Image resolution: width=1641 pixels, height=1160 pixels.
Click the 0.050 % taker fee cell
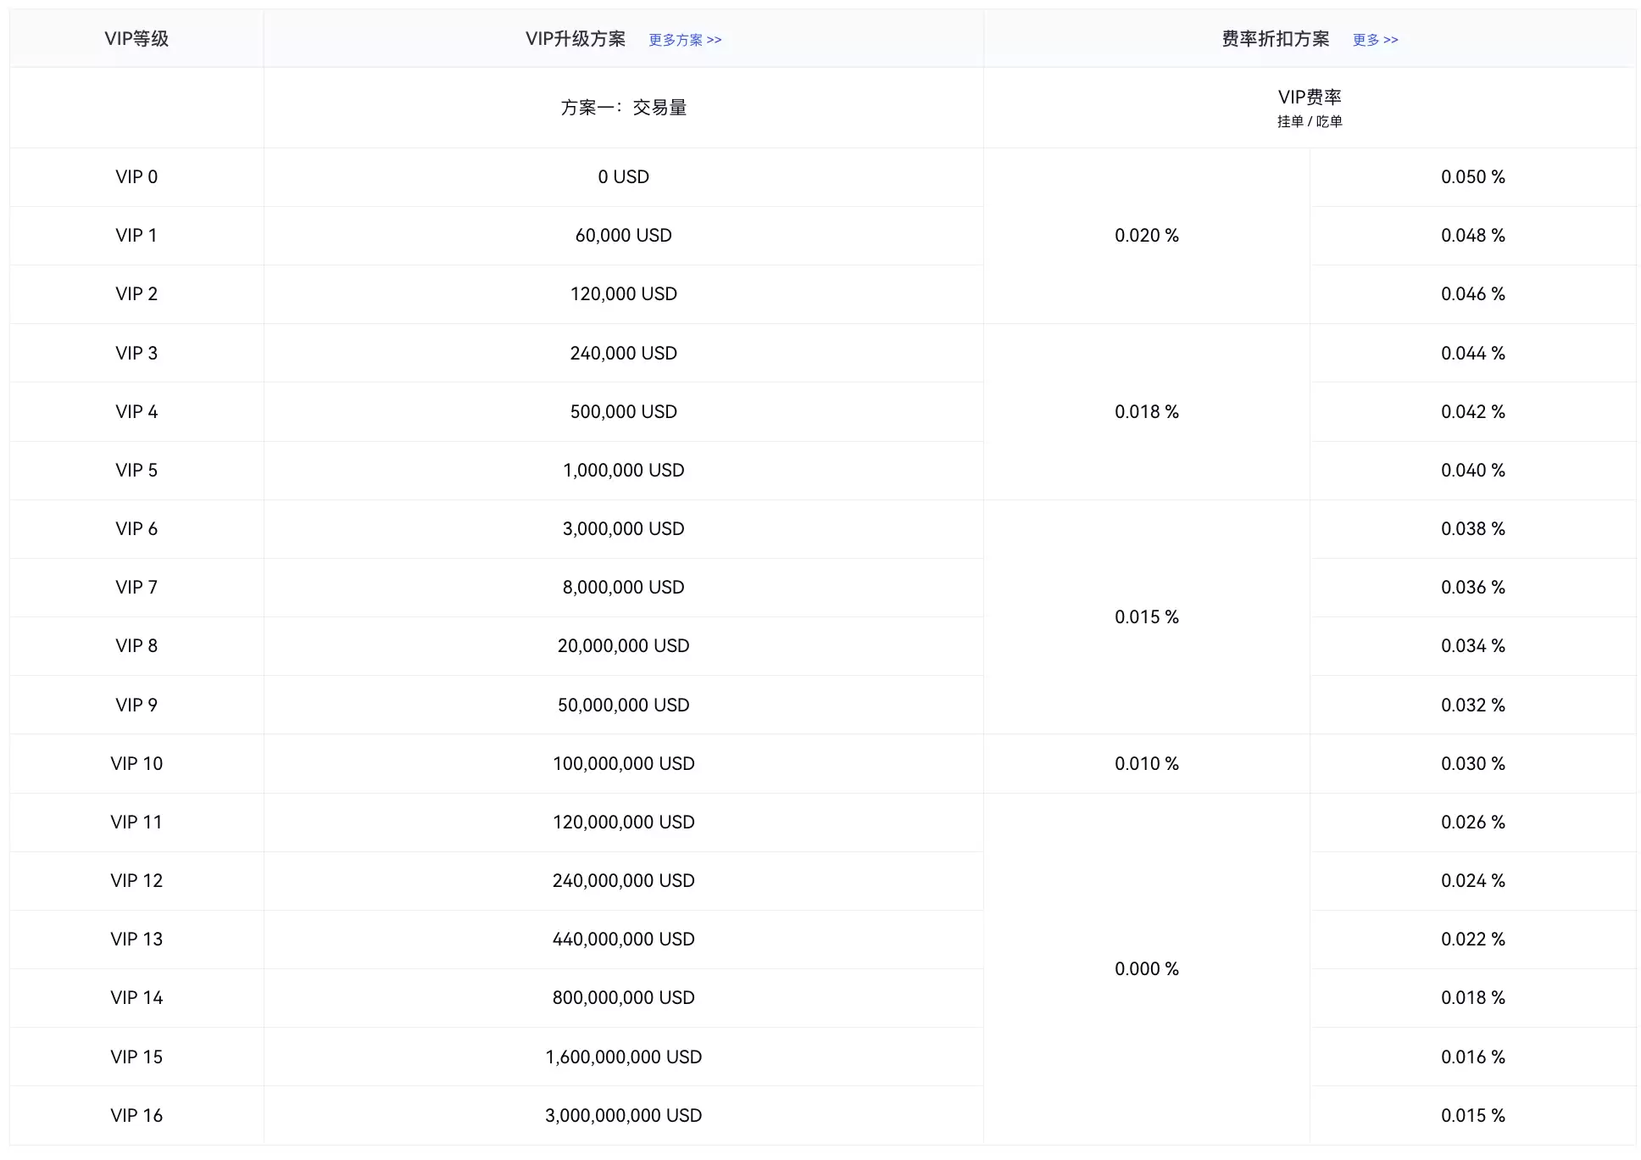click(x=1472, y=177)
